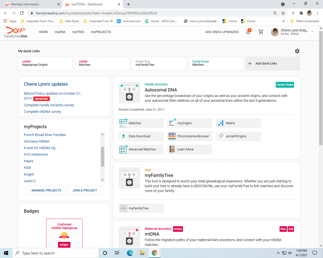This screenshot has width=323, height=258.
Task: Bookmark this page with star icon
Action: click(283, 13)
